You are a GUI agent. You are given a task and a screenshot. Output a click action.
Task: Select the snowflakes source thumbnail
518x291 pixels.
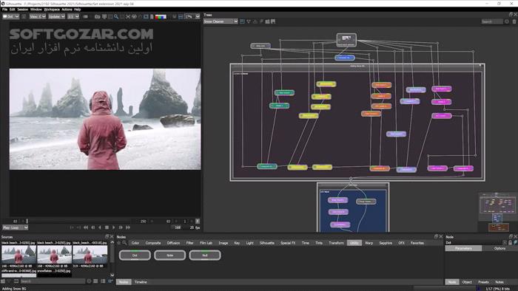[x=54, y=275]
